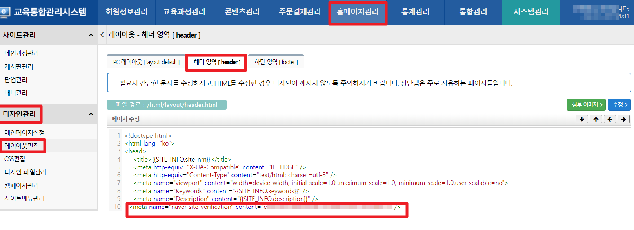
Task: Switch to the 헤더 영역 [header] tab
Action: coord(216,62)
